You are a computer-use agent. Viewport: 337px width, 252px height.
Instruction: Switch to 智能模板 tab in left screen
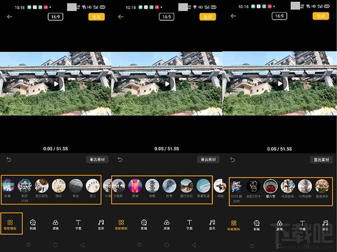coord(11,225)
